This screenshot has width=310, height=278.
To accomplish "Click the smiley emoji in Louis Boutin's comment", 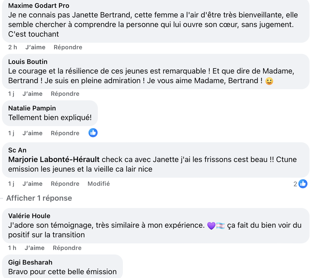I will pos(269,81).
